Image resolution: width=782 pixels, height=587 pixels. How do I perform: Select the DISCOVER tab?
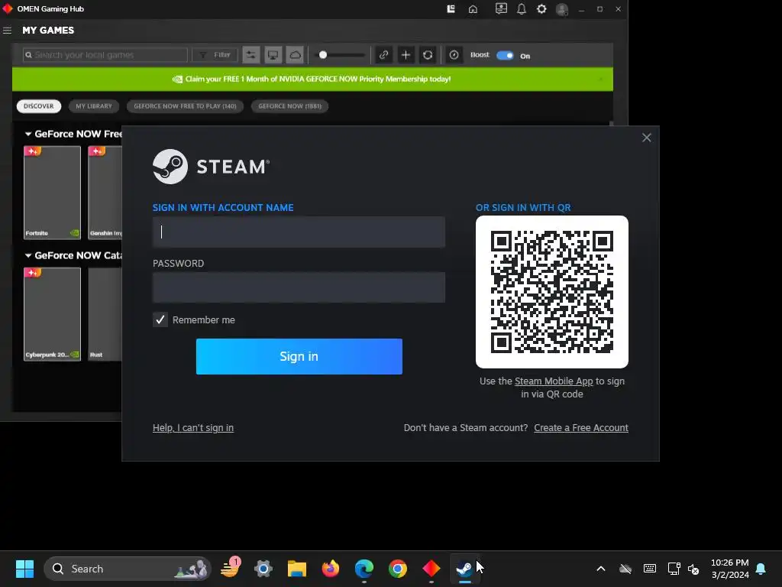[x=38, y=106]
